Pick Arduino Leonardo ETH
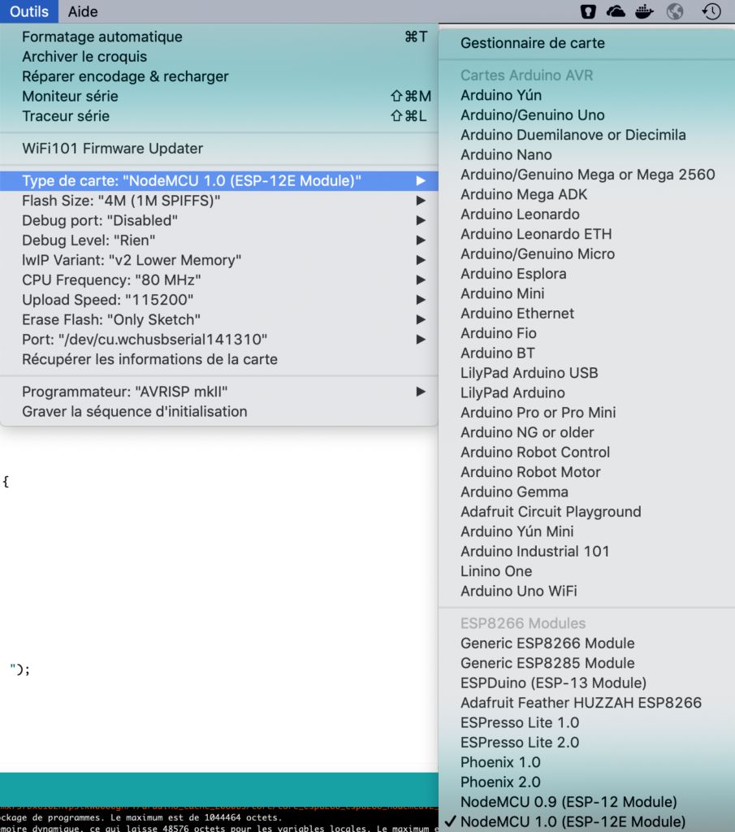This screenshot has width=735, height=832. pyautogui.click(x=586, y=234)
